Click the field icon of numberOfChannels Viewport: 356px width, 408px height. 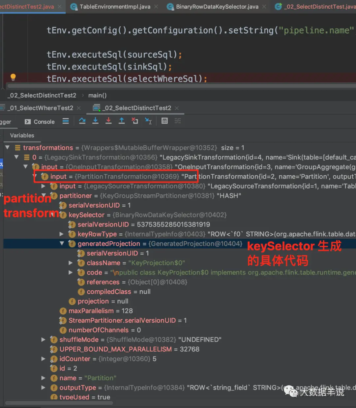point(63,330)
